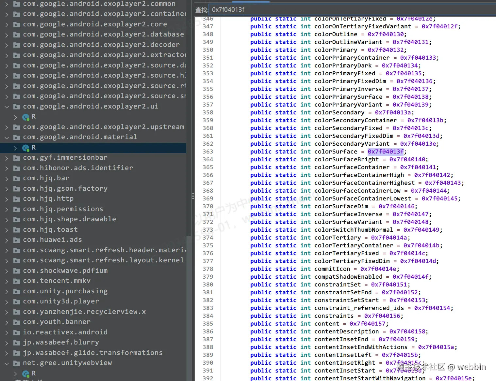This screenshot has width=496, height=381.
Task: Click the exoplayer2.decoder package folder icon
Action: [x=17, y=45]
